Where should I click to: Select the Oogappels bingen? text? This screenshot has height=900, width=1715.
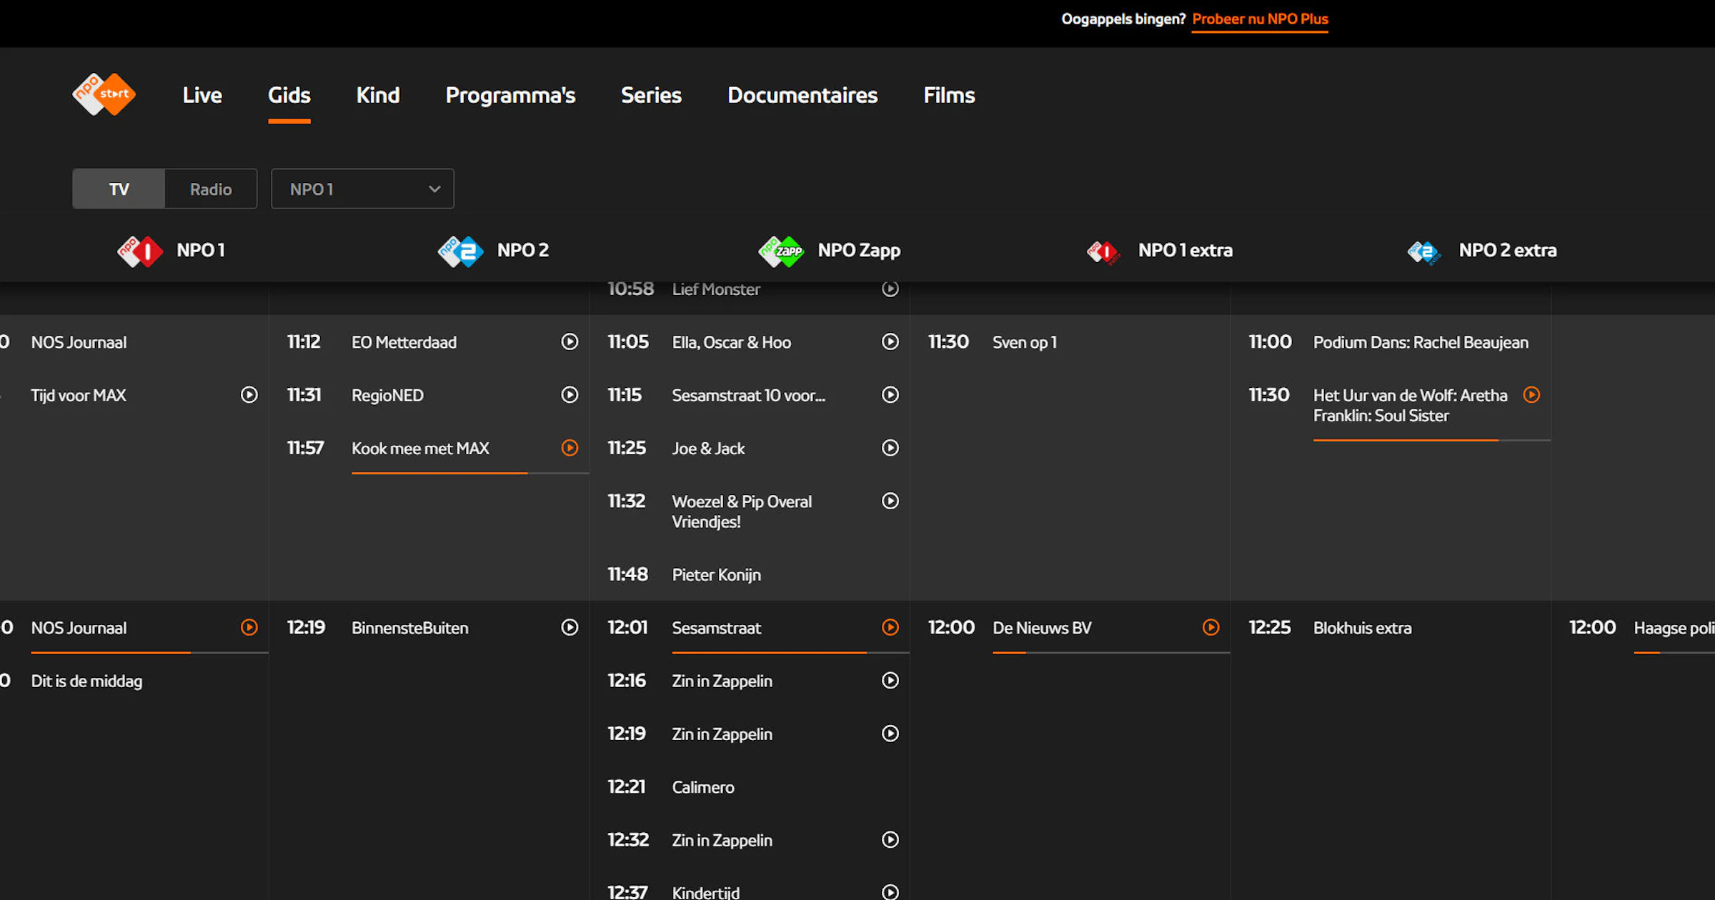1123,19
